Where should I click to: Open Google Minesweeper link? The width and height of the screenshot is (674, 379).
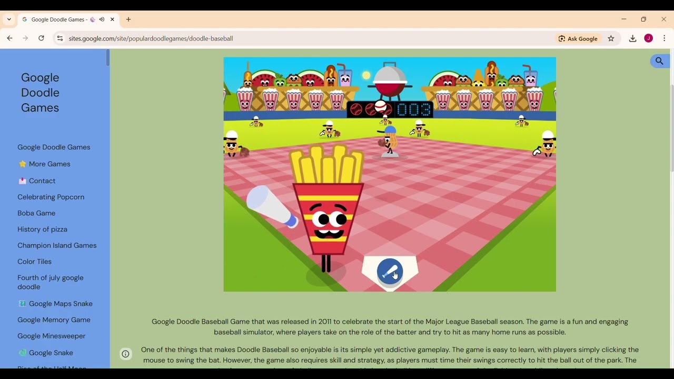coord(51,336)
